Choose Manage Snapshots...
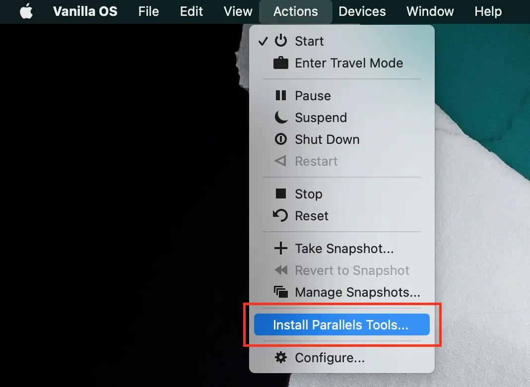This screenshot has height=387, width=530. 342,292
